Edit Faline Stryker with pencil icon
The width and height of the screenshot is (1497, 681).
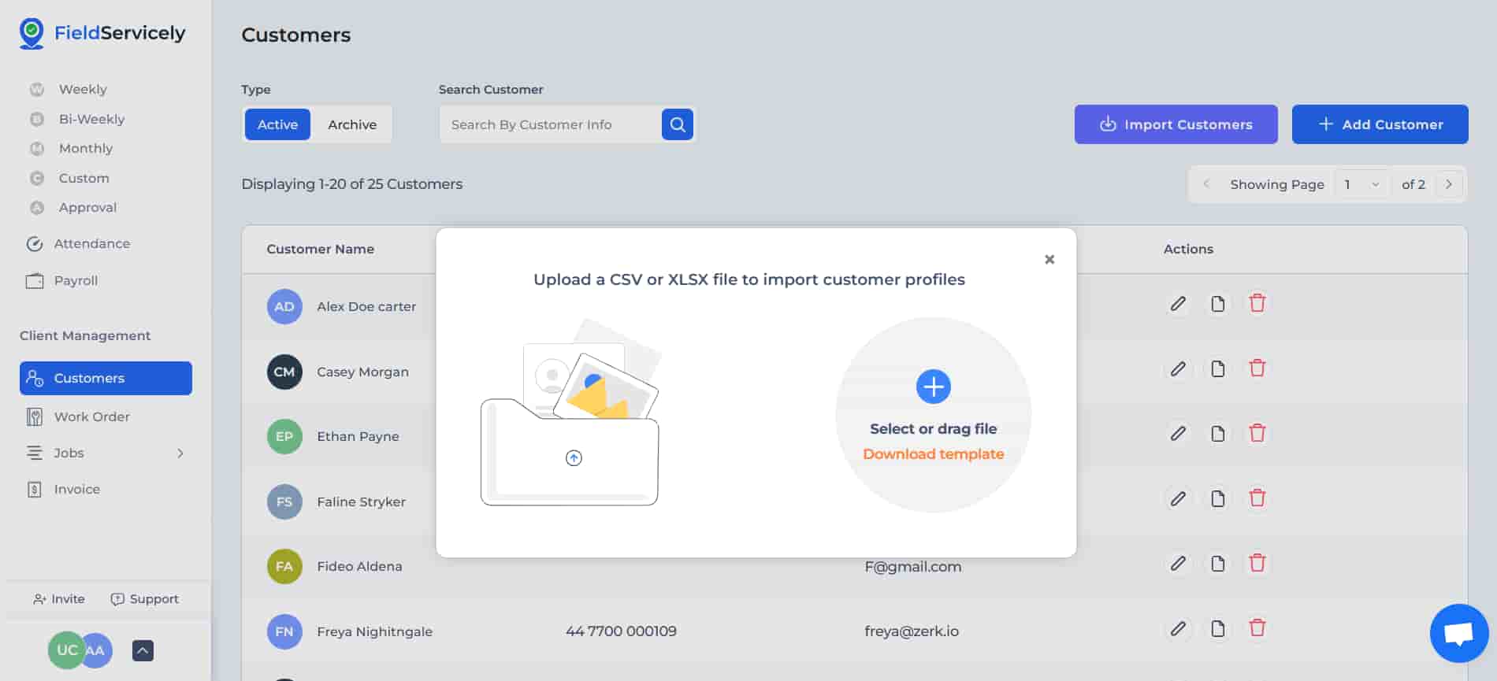point(1178,499)
